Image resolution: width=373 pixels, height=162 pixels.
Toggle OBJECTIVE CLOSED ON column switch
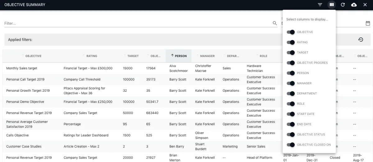(x=291, y=145)
